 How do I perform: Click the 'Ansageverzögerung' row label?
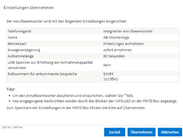pos(24,50)
